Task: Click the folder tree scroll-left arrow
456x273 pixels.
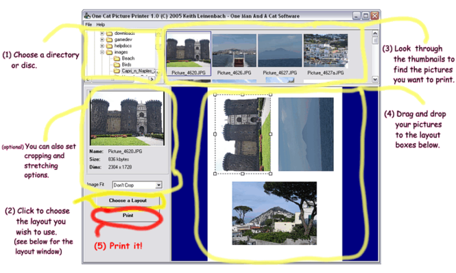Action: coord(88,79)
